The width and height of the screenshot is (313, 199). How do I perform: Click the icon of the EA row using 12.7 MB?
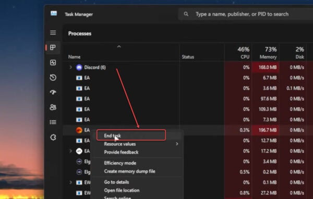click(x=79, y=141)
